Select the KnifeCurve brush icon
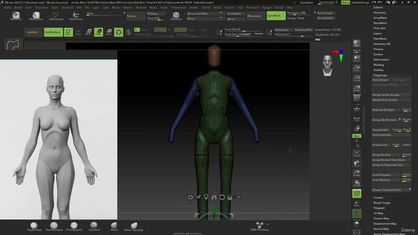The height and width of the screenshot is (235, 418). point(76,16)
